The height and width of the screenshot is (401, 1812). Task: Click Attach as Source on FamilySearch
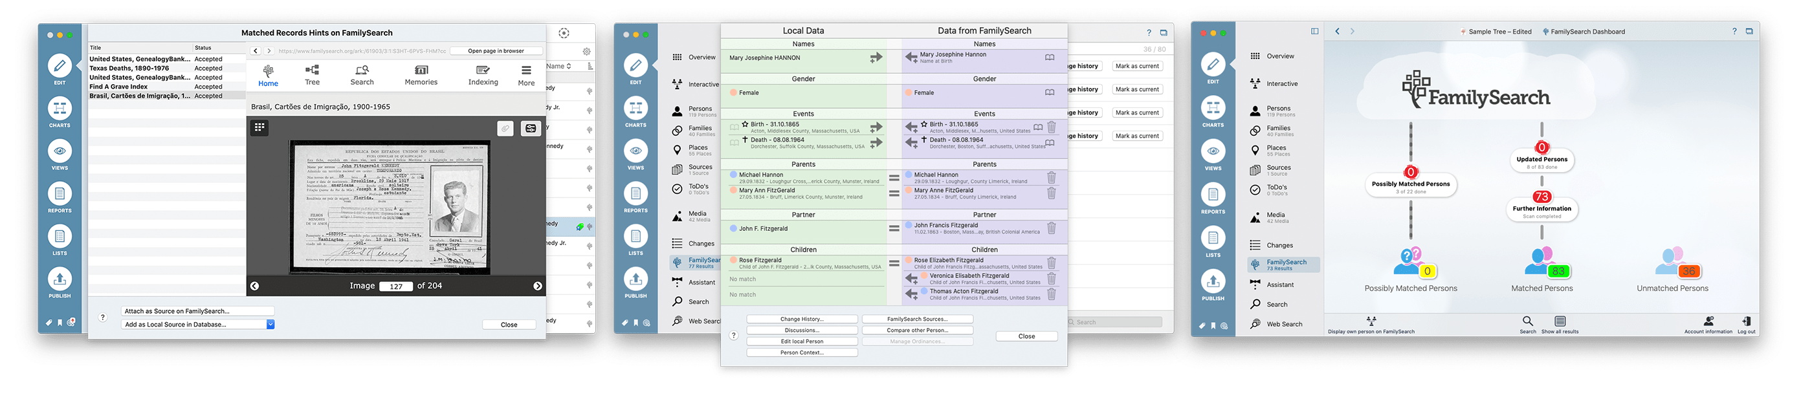coord(197,311)
